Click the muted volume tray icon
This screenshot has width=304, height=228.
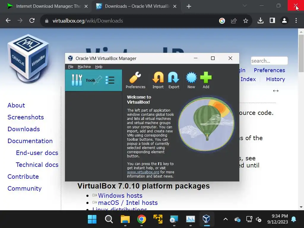pyautogui.click(x=259, y=219)
